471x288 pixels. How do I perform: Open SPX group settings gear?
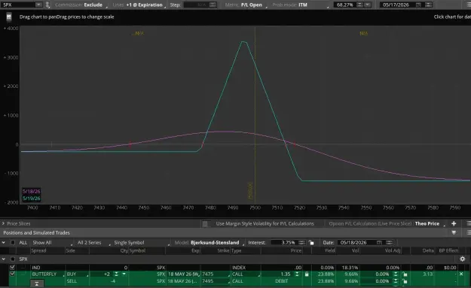click(x=462, y=259)
